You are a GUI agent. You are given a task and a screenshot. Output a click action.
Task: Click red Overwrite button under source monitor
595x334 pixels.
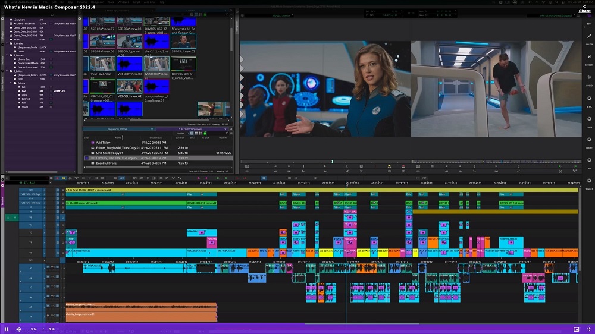point(403,166)
